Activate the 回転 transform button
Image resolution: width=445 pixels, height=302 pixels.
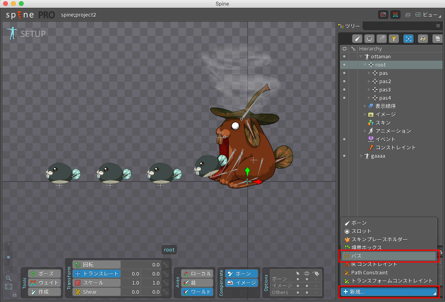point(96,265)
